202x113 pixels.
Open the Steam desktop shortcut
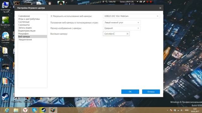click(5, 98)
